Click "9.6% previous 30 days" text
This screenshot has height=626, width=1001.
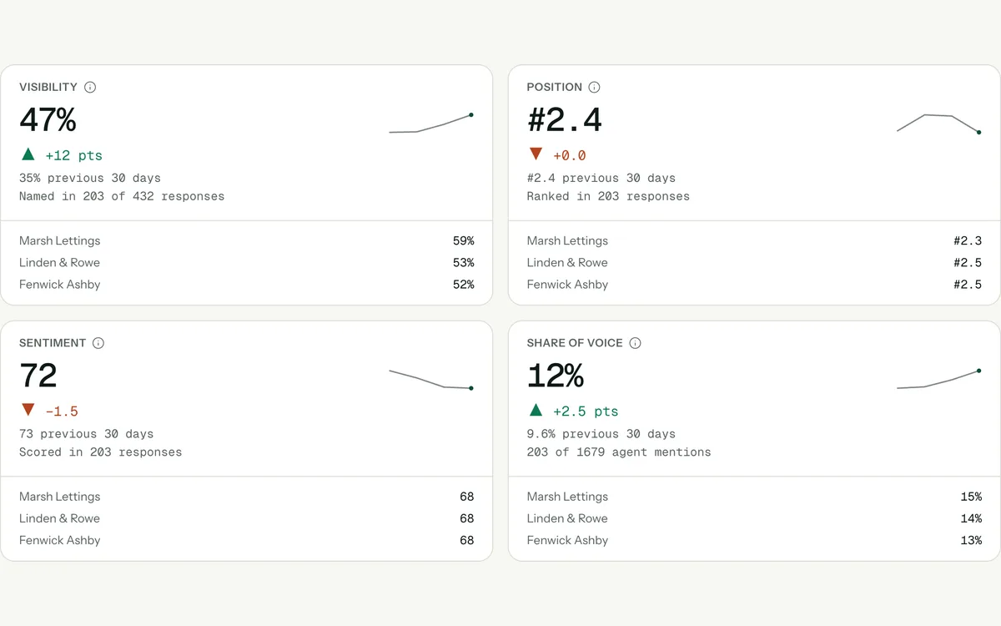[x=601, y=434]
